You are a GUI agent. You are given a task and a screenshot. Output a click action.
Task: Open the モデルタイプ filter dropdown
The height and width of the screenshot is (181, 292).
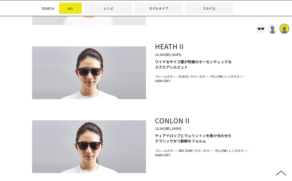(158, 8)
